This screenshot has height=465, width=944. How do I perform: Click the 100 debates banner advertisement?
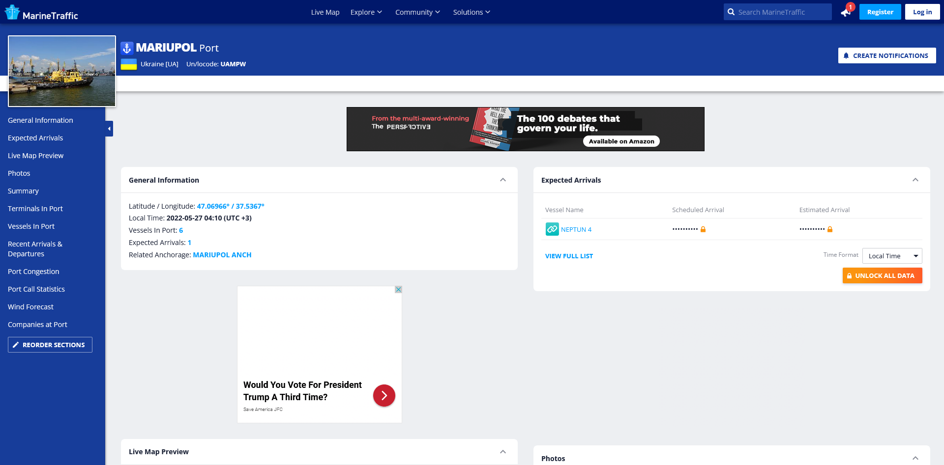[x=525, y=129]
